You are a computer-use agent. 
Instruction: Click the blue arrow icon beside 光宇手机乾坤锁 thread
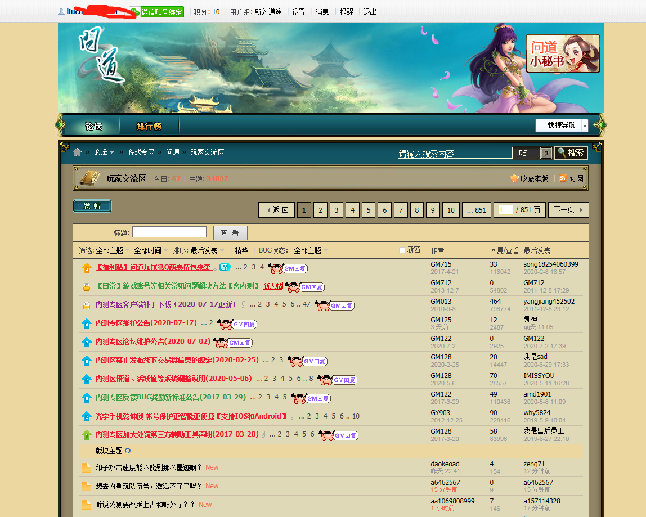(x=87, y=416)
